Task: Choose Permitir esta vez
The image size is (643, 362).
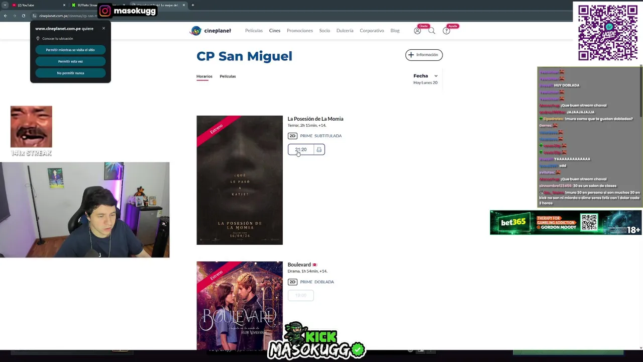Action: tap(70, 61)
